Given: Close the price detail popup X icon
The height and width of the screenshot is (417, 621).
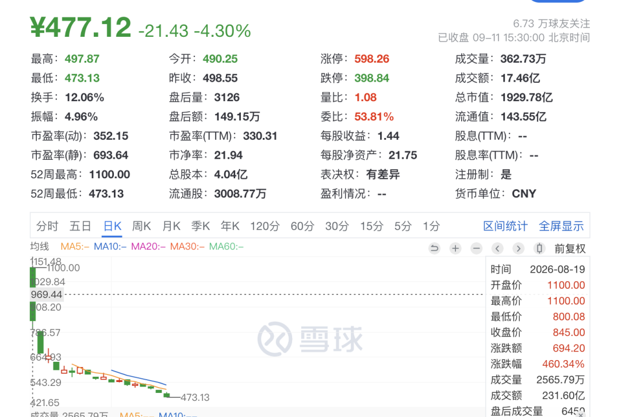Looking at the screenshot, I should [x=581, y=414].
